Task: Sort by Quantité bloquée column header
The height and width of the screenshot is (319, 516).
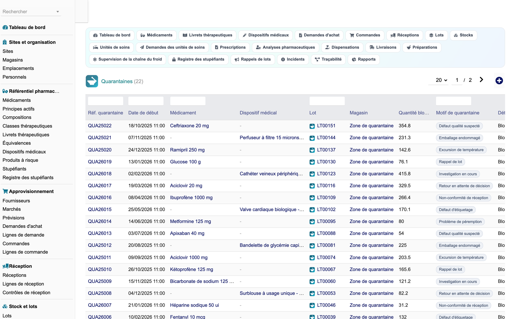Action: pyautogui.click(x=414, y=113)
